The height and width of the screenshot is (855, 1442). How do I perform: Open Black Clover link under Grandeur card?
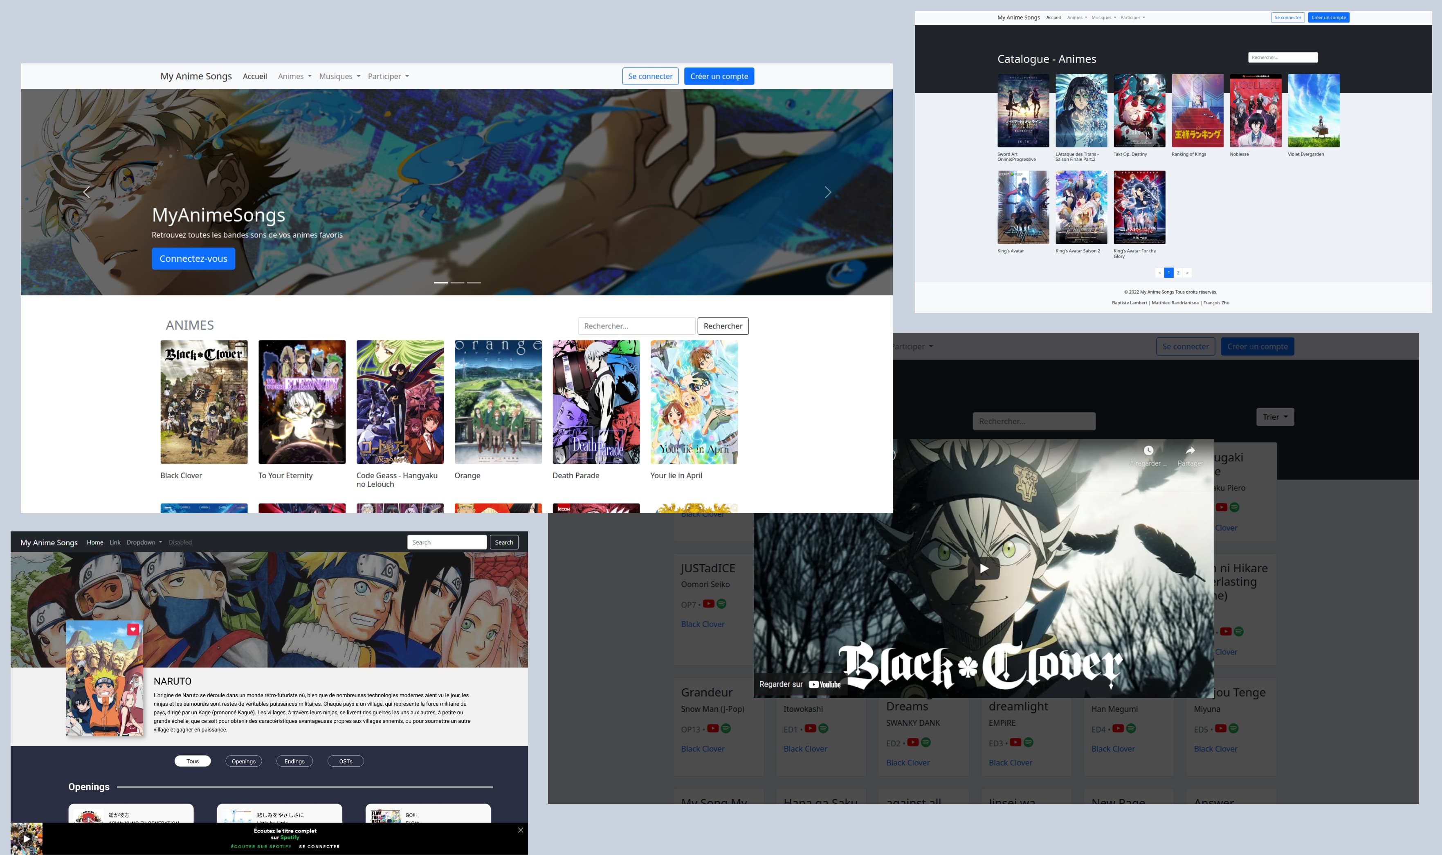pyautogui.click(x=703, y=748)
